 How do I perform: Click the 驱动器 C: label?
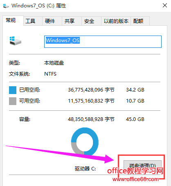[85, 169]
